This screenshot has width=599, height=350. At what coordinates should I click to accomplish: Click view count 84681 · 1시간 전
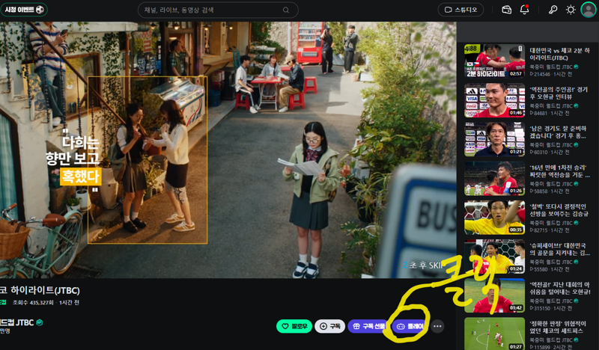pos(550,113)
